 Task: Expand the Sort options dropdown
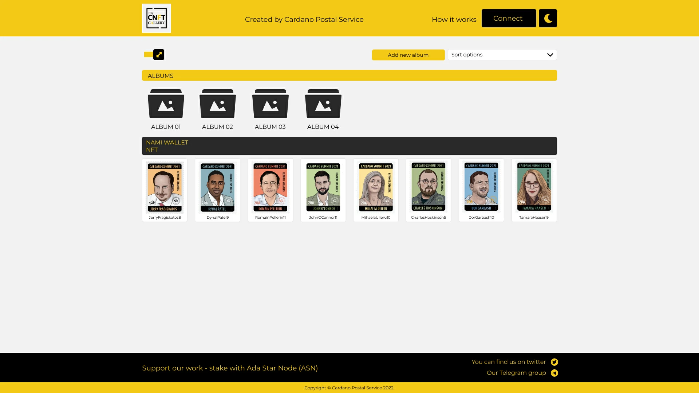502,55
